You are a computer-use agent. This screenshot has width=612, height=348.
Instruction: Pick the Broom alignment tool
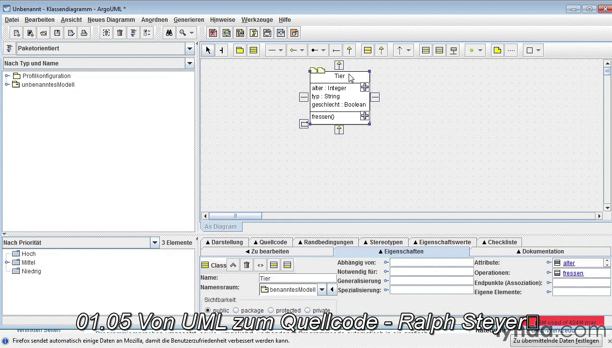click(x=221, y=50)
